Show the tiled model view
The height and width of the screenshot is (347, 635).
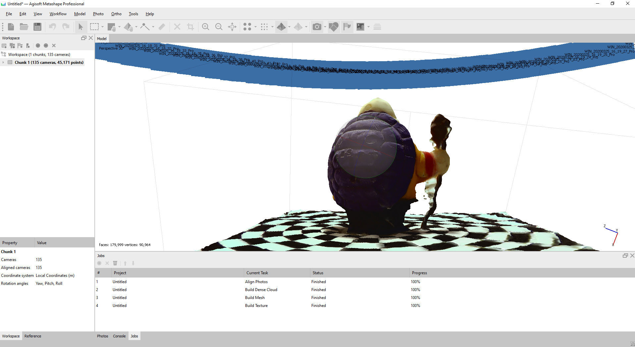[x=298, y=27]
